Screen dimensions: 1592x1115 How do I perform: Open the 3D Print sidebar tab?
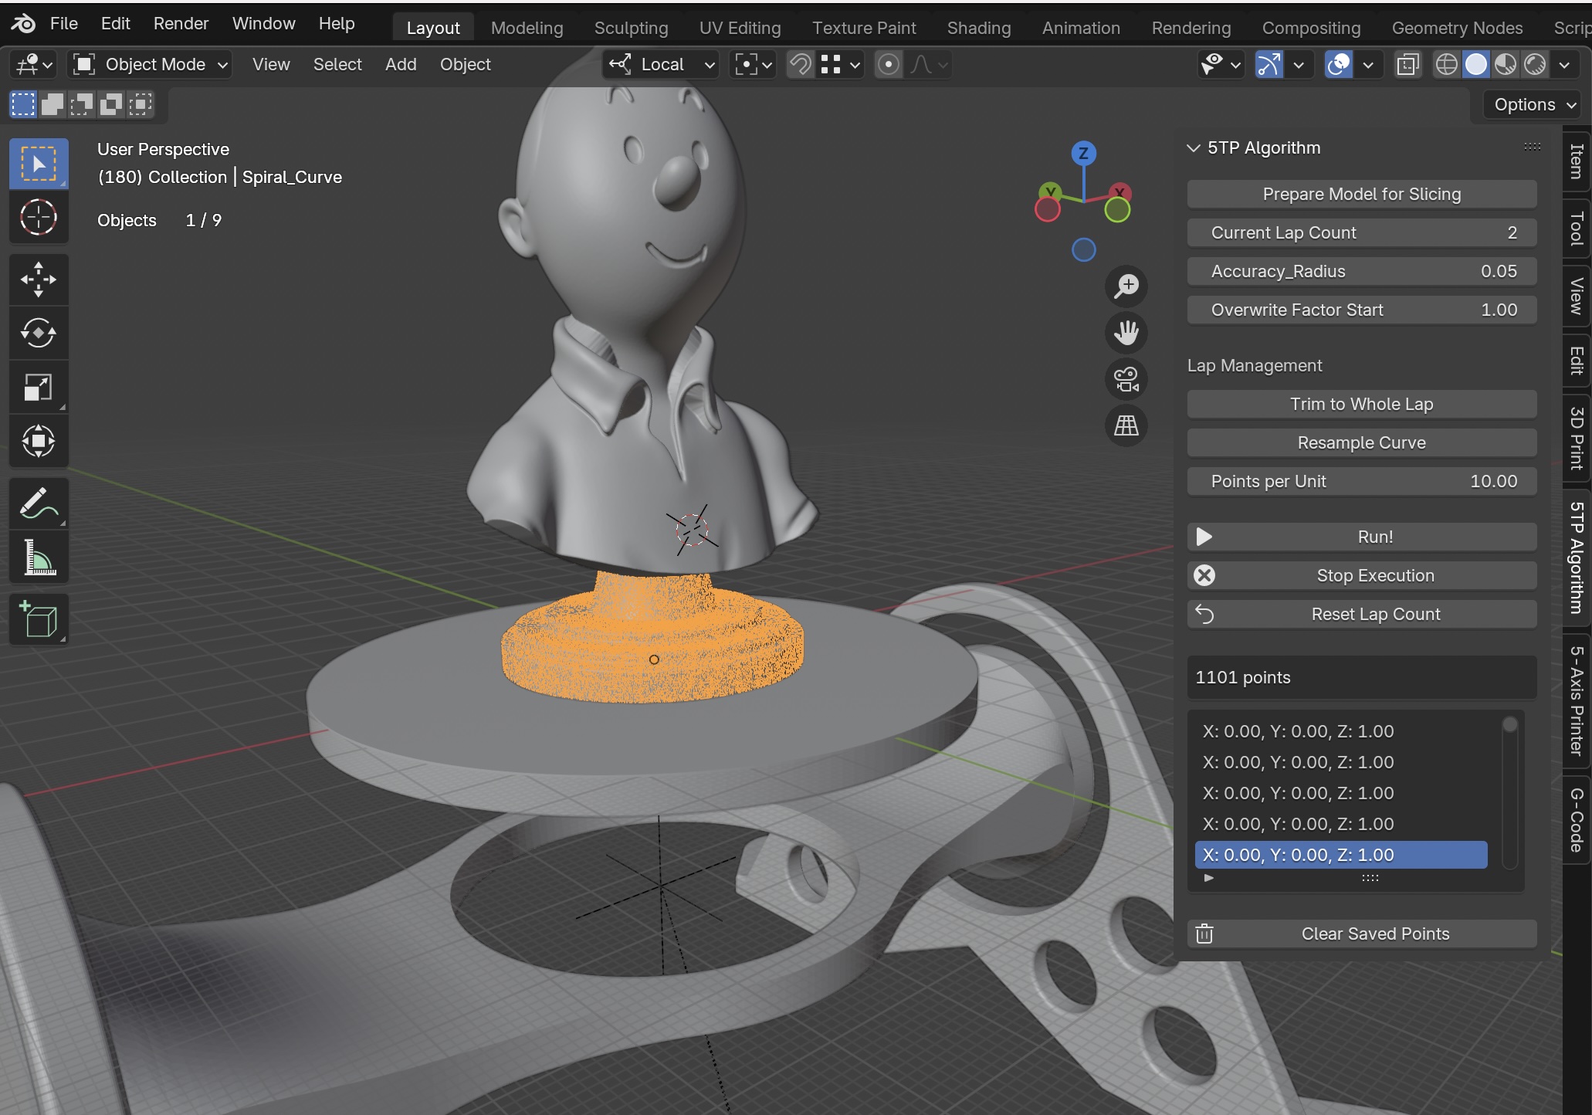[1577, 439]
